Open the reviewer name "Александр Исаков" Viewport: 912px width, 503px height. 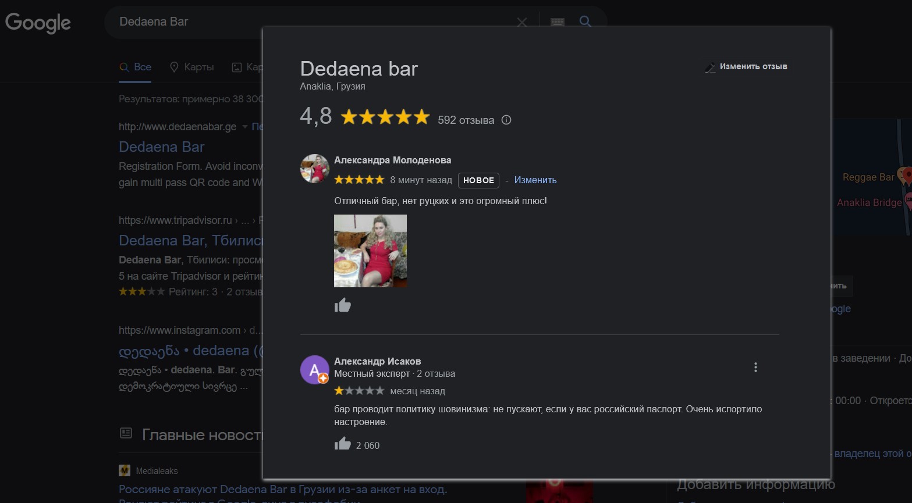(378, 362)
